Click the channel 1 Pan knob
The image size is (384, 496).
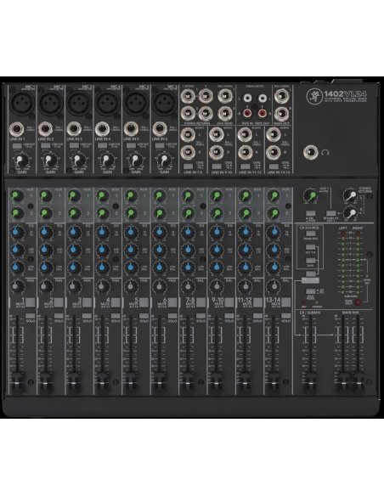[x=17, y=287]
